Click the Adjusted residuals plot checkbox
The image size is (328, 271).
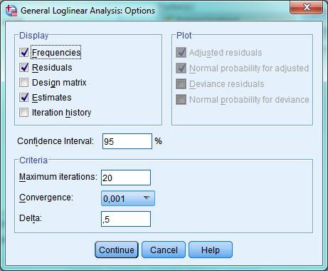coord(181,53)
